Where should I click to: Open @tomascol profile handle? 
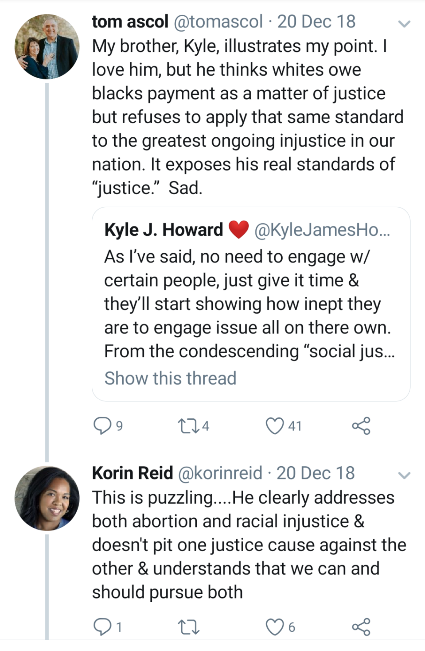218,22
